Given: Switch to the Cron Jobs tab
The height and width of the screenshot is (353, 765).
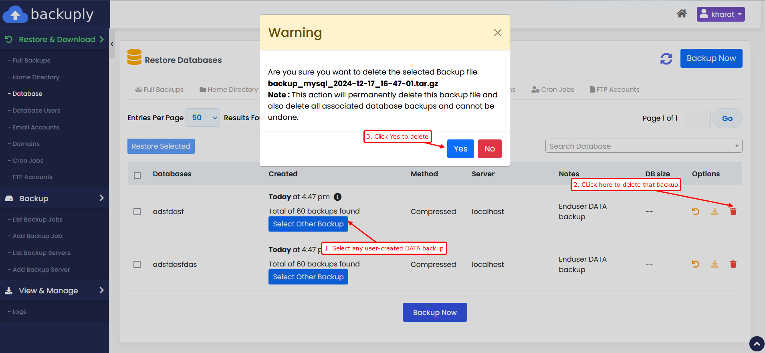Looking at the screenshot, I should tap(553, 90).
